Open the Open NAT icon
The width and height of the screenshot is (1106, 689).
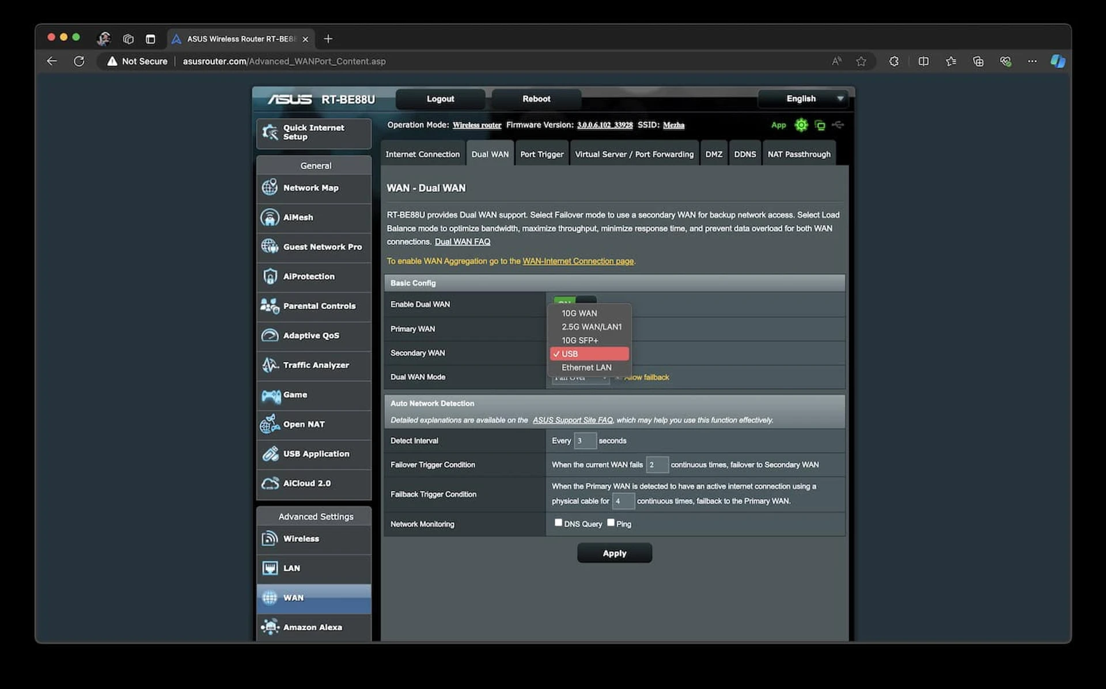270,424
